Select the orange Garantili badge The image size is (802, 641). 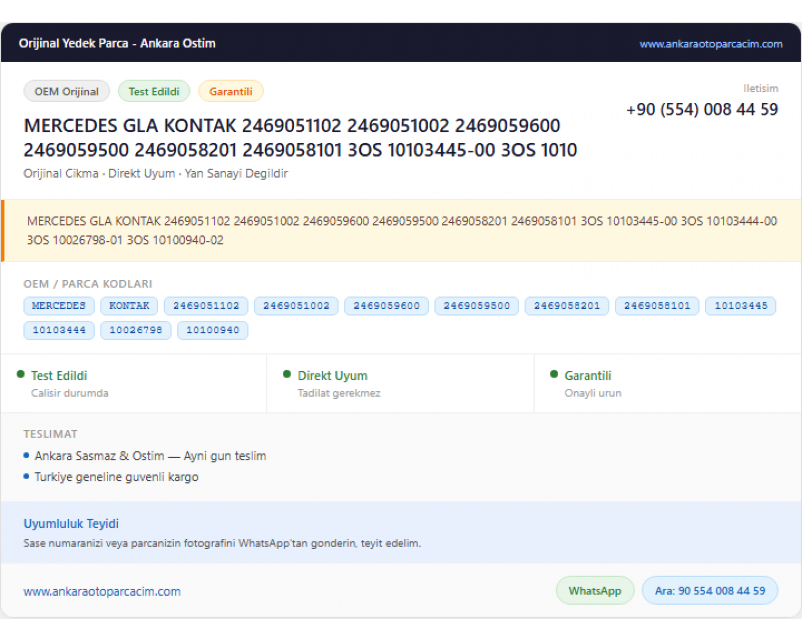230,91
